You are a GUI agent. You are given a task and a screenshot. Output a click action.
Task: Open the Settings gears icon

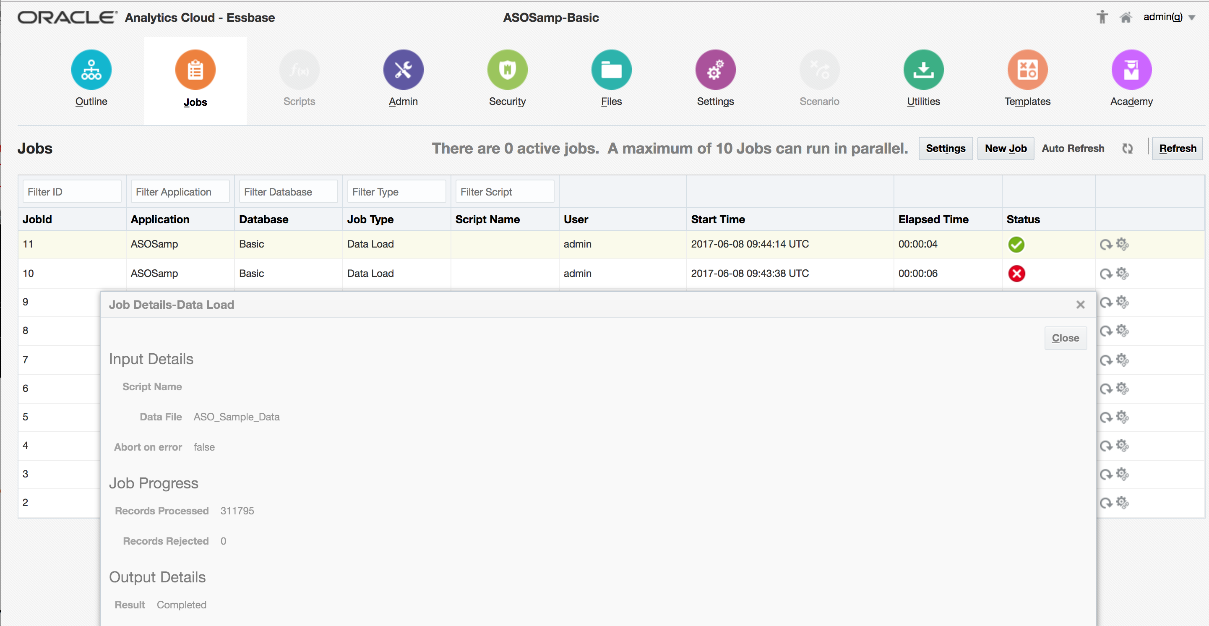point(715,70)
